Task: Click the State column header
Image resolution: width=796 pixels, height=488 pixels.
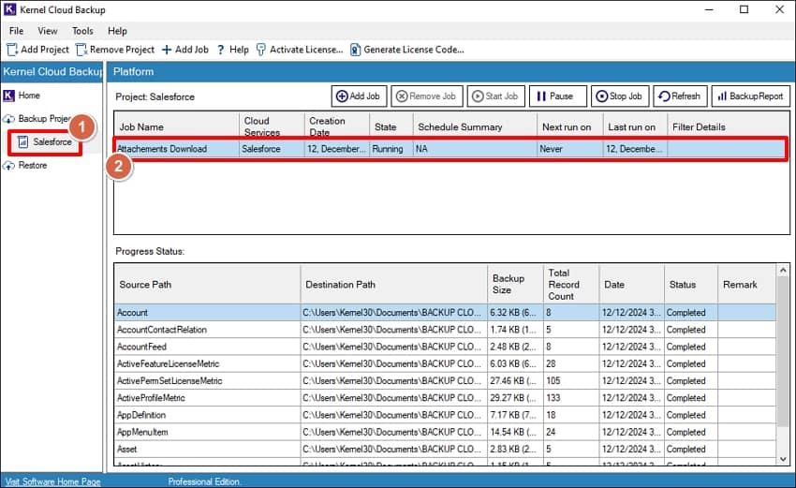Action: [391, 127]
